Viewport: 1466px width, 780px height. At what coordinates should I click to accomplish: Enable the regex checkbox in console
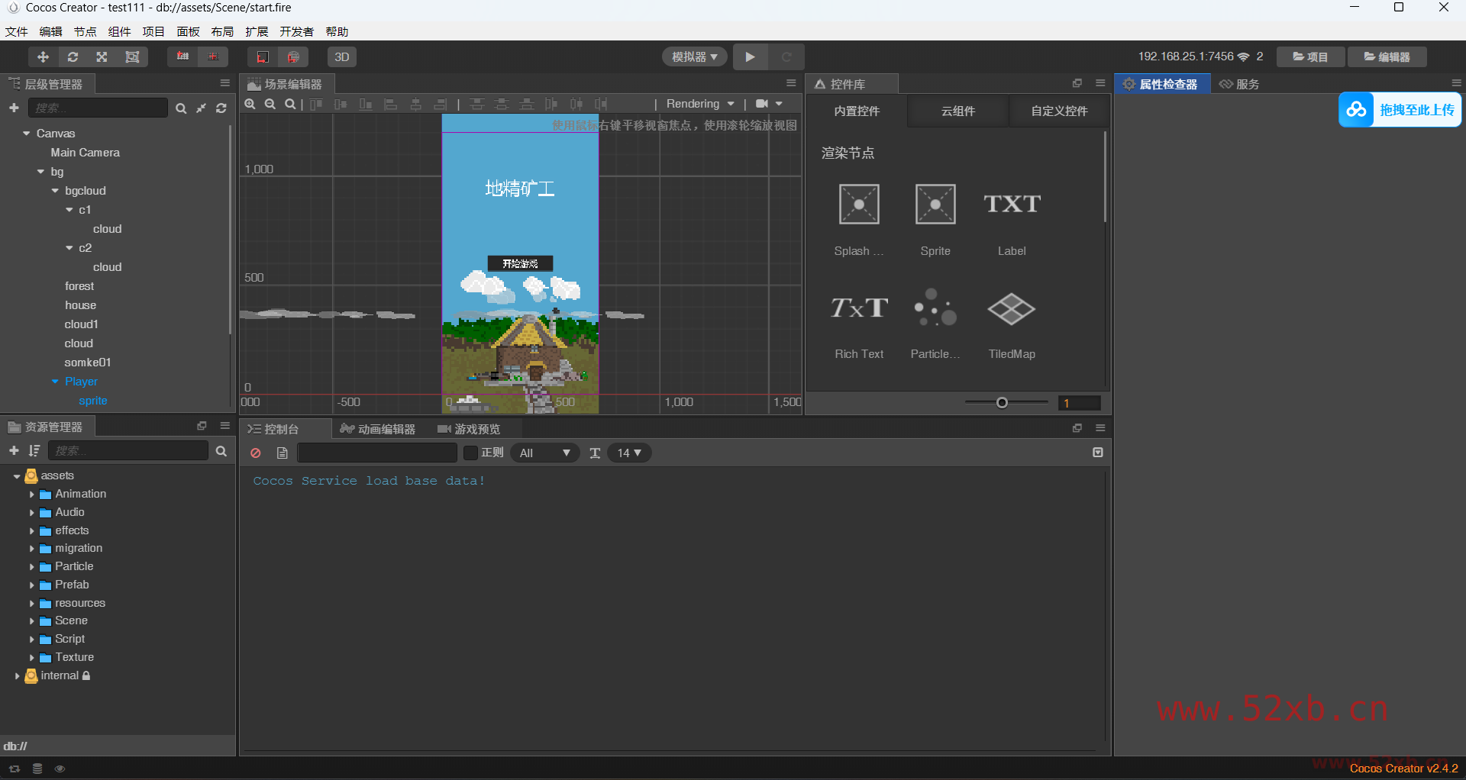471,453
